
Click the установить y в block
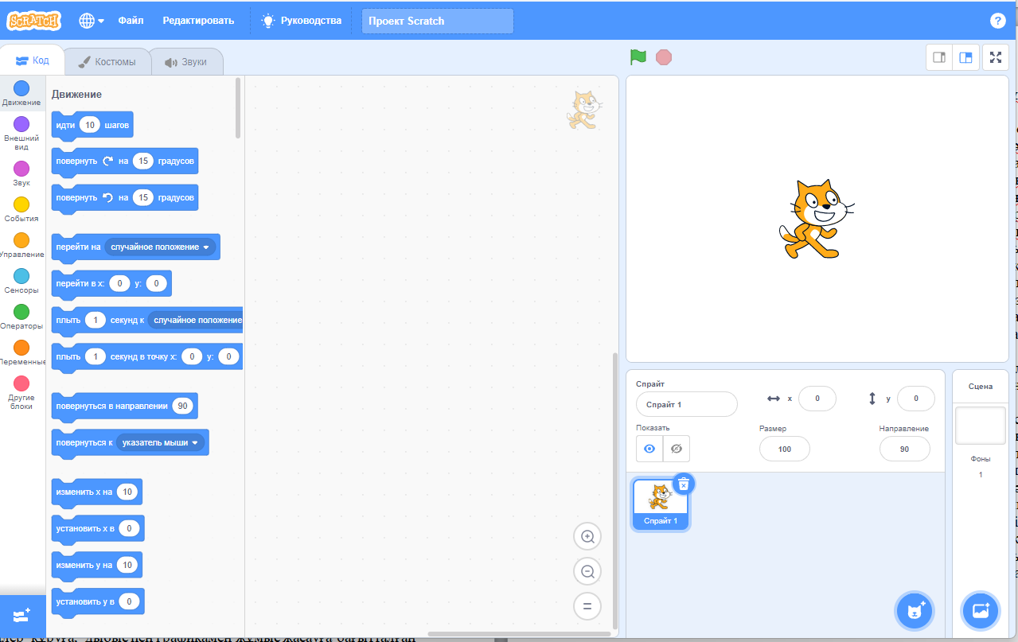(98, 602)
